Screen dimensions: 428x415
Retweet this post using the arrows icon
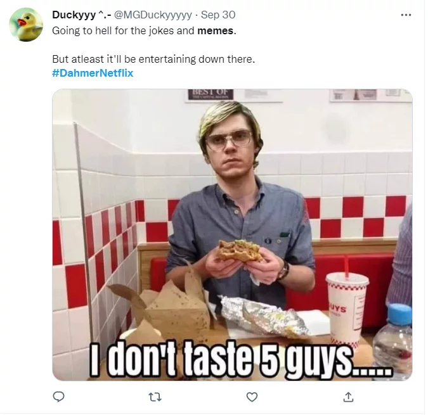pos(155,397)
